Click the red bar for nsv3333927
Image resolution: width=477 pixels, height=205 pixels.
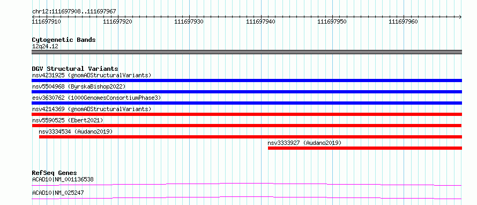[x=365, y=148]
